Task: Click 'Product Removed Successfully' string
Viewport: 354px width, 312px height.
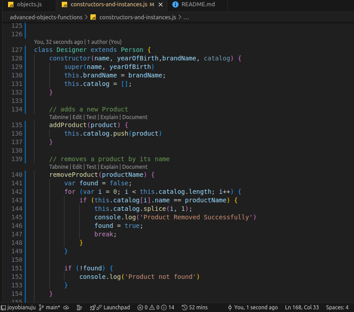Action: pyautogui.click(x=196, y=218)
